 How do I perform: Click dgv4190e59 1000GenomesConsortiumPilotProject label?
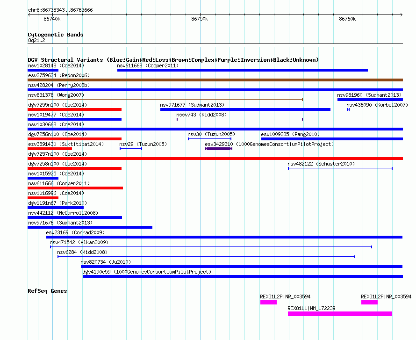pos(147,272)
